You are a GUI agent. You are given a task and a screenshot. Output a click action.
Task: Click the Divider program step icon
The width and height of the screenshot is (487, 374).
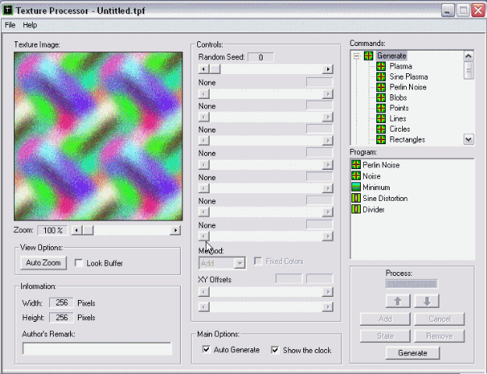pos(356,210)
